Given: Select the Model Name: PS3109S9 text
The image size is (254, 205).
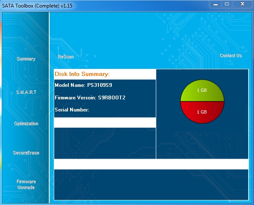Looking at the screenshot, I should [83, 85].
